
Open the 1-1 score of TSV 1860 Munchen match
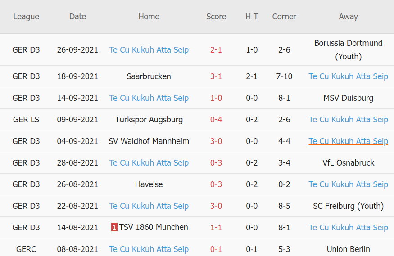click(x=216, y=228)
